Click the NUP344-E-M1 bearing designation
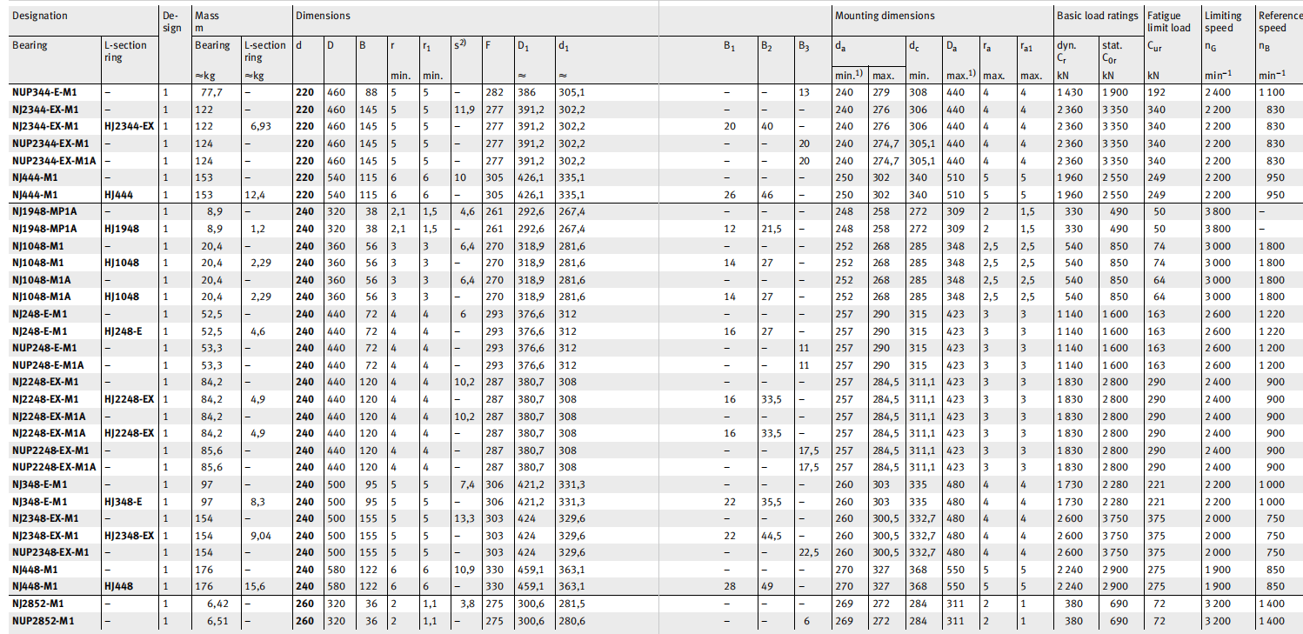Screen dimensions: 1303x634 [44, 93]
